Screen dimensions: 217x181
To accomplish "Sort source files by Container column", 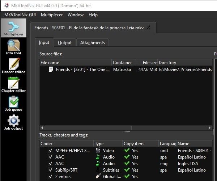I will tap(124, 63).
